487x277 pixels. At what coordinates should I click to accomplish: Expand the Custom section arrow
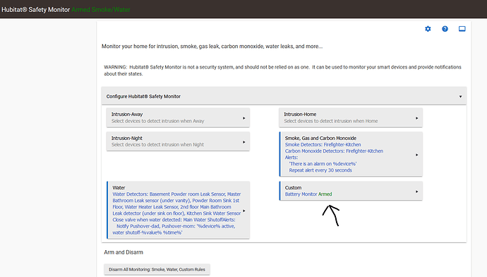tap(416, 191)
